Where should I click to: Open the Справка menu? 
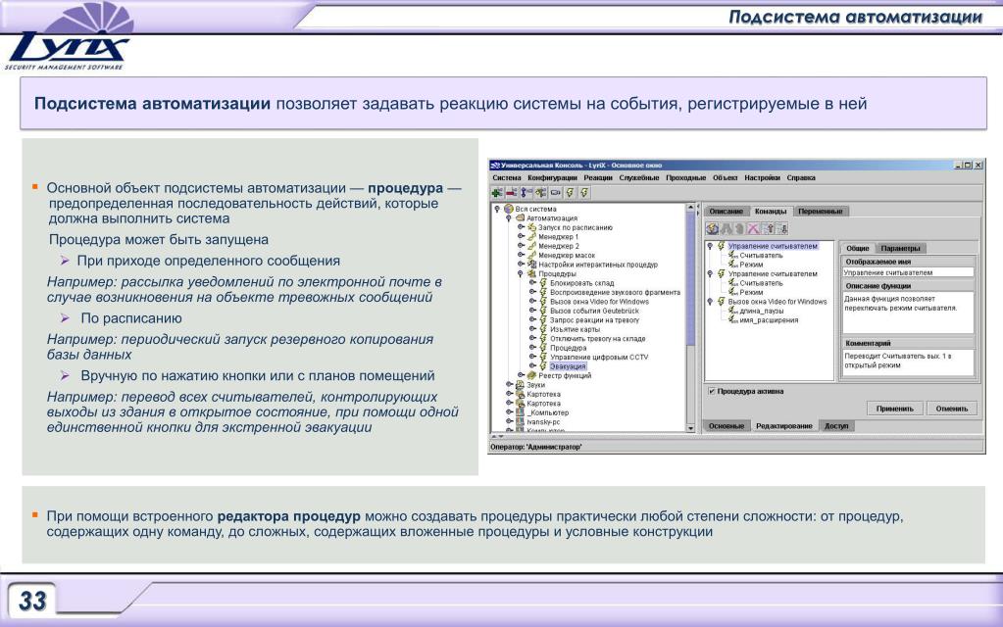pyautogui.click(x=801, y=177)
